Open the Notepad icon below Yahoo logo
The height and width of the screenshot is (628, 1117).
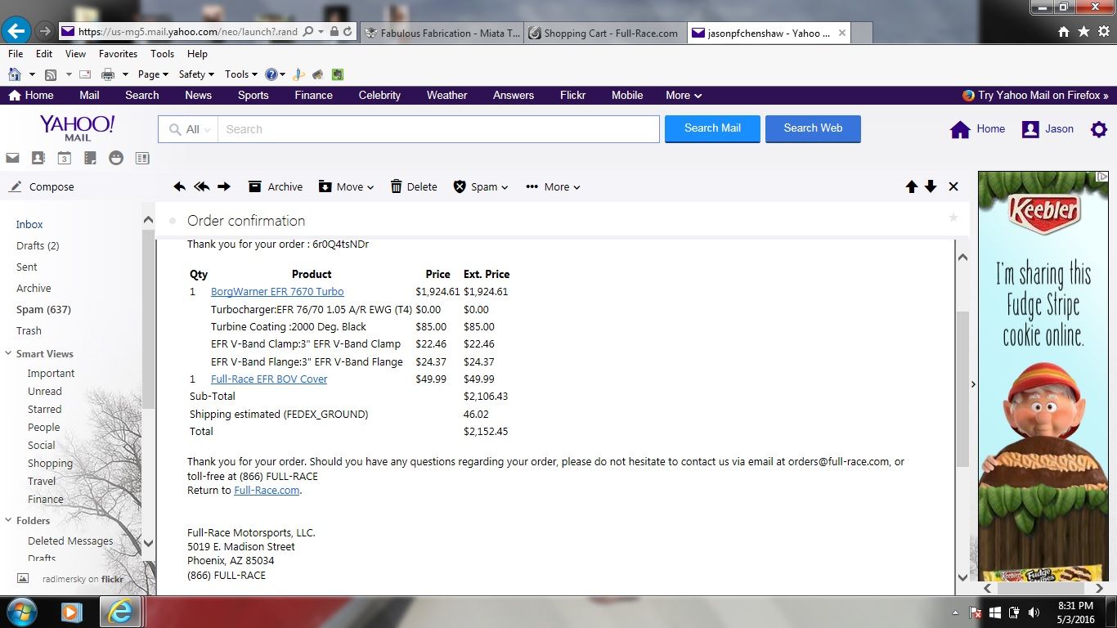pos(90,158)
